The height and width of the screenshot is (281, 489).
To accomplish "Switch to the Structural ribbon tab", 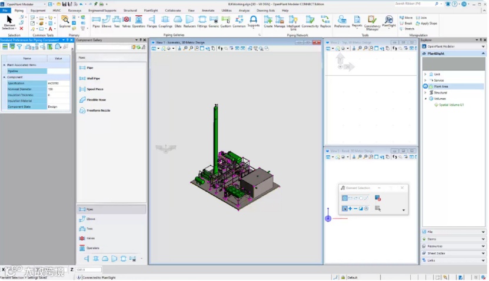I will pos(130,11).
